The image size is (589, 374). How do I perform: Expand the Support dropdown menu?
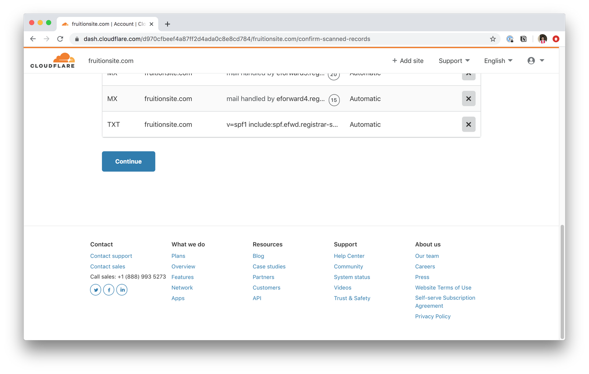click(x=454, y=61)
